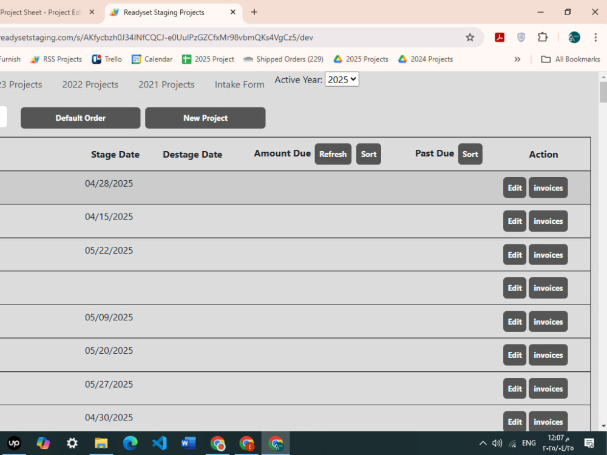The width and height of the screenshot is (607, 455).
Task: Edit the project staged 04/30/2025
Action: 515,422
